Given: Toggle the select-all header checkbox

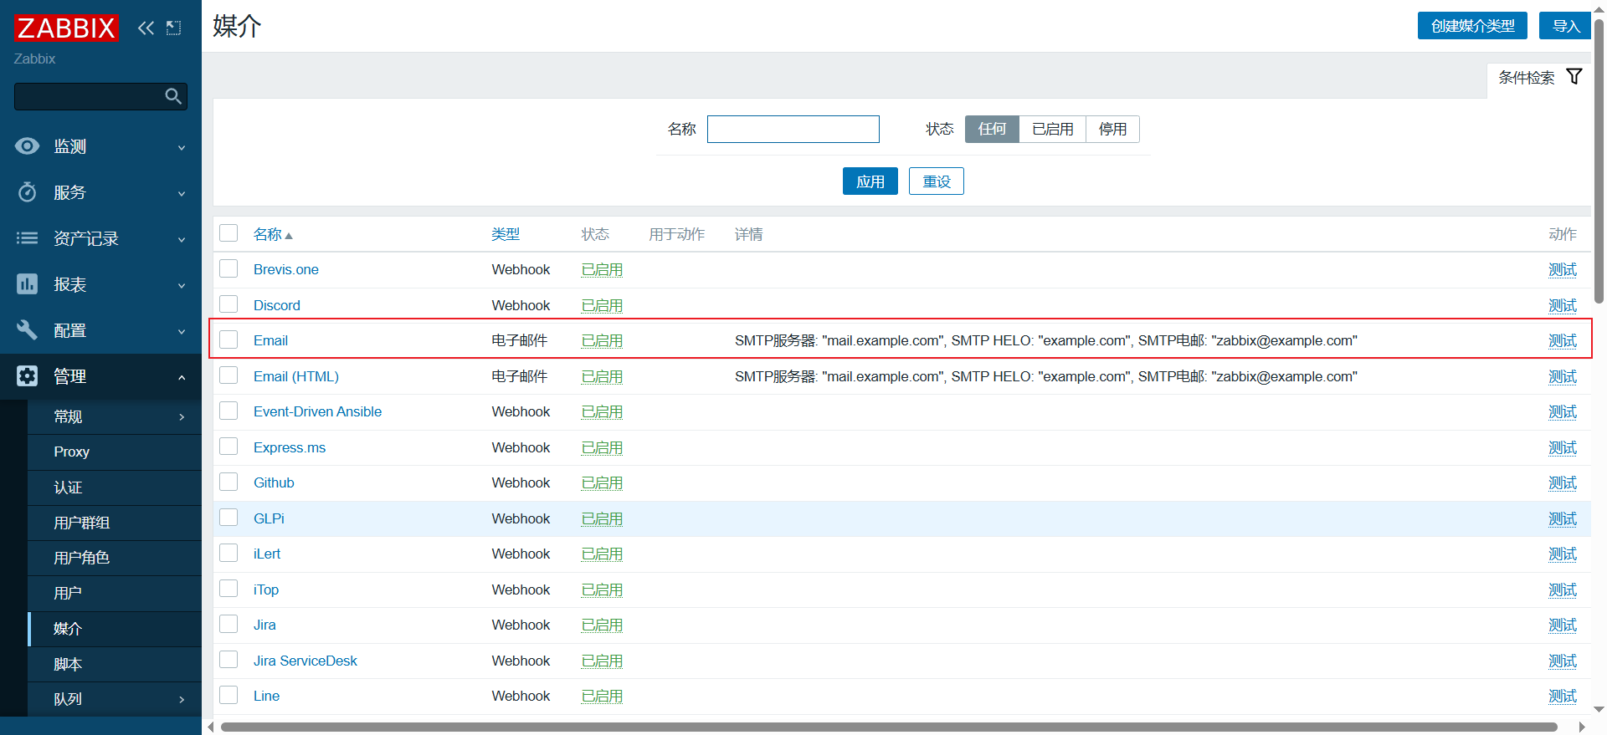Looking at the screenshot, I should coord(228,233).
